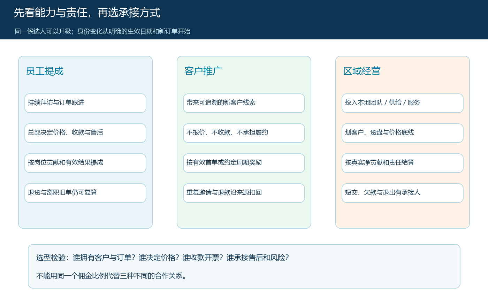
Task: Select the 总部决定价格、收款与售后 item
Action: 85,133
